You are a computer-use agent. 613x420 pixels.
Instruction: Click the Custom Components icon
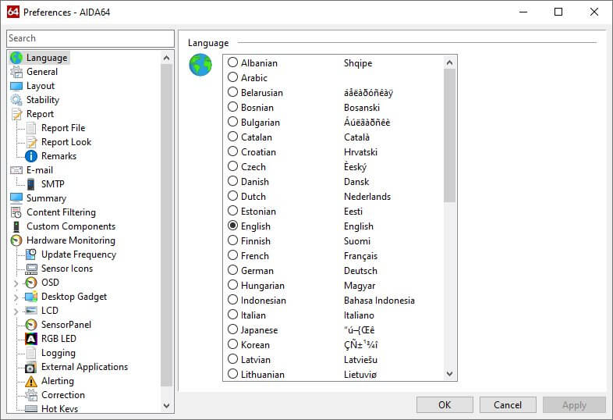click(16, 226)
